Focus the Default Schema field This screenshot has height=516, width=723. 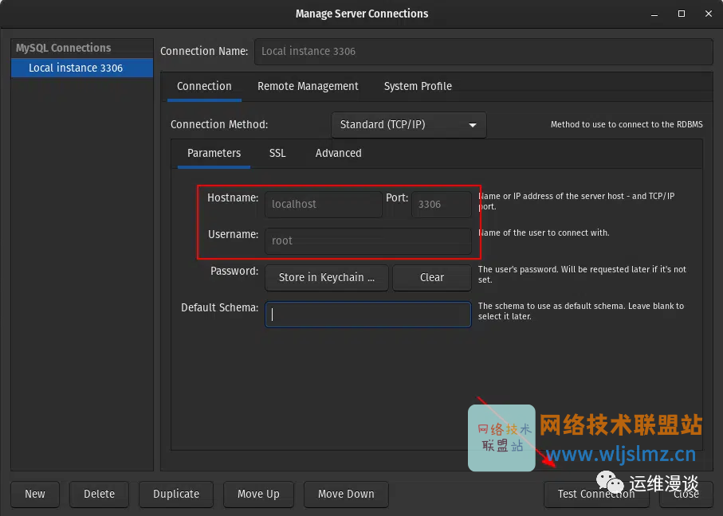[x=368, y=315]
